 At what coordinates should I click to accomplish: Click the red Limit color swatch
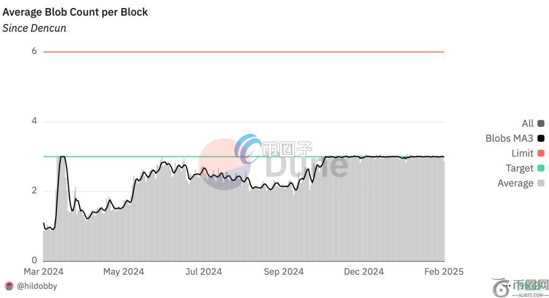coord(540,154)
